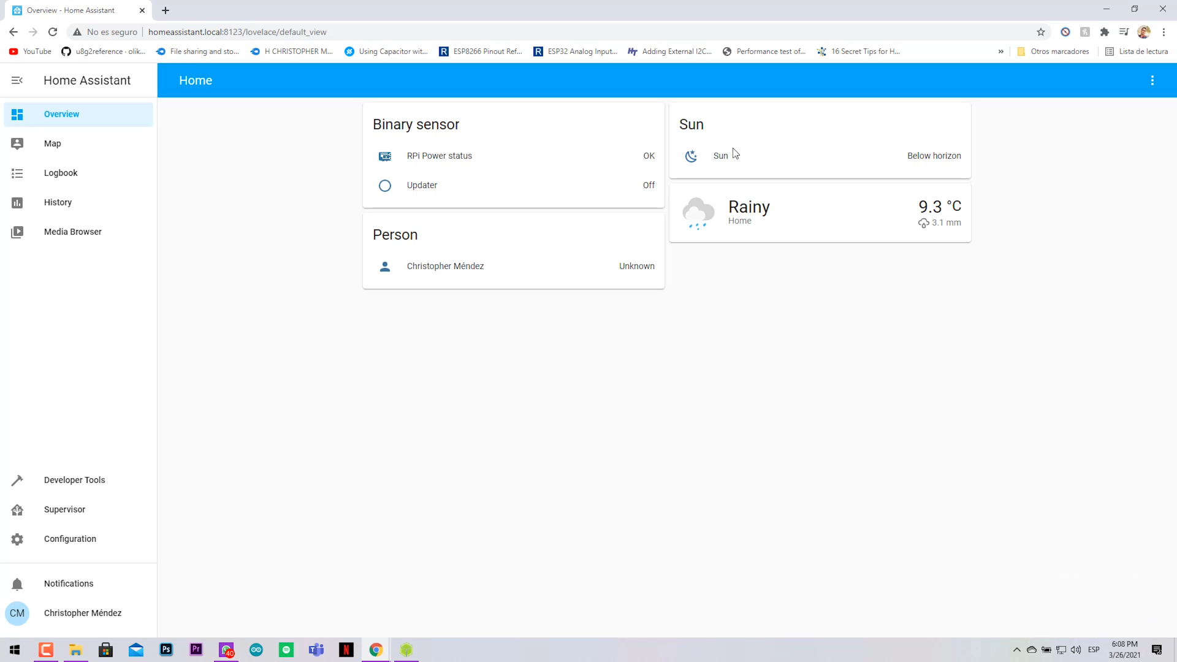Open the Supervisor panel

[64, 509]
